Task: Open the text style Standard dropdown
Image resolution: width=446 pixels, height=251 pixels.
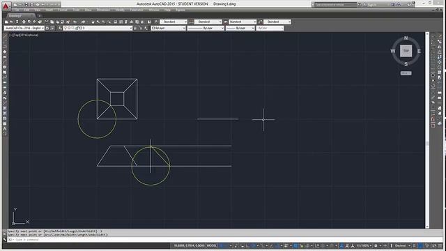Action: (174, 22)
